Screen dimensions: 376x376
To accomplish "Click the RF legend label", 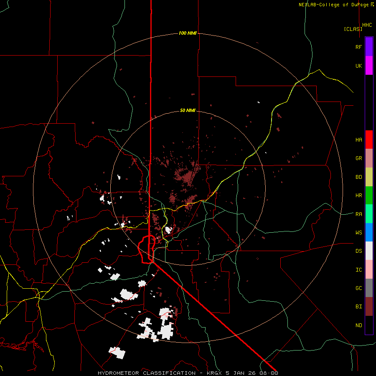I will (358, 47).
